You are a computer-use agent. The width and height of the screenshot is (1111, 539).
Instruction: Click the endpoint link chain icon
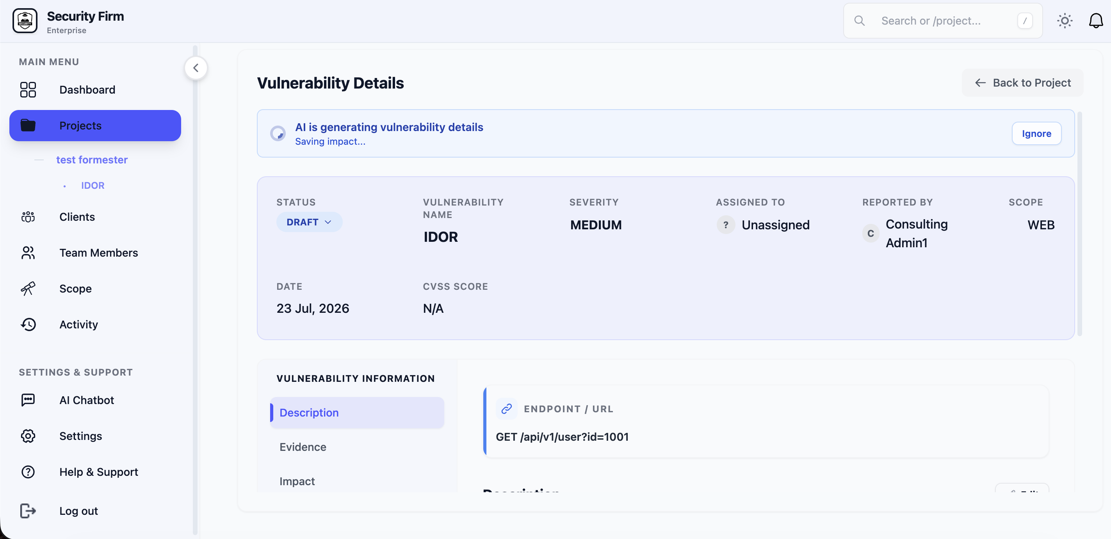click(507, 408)
